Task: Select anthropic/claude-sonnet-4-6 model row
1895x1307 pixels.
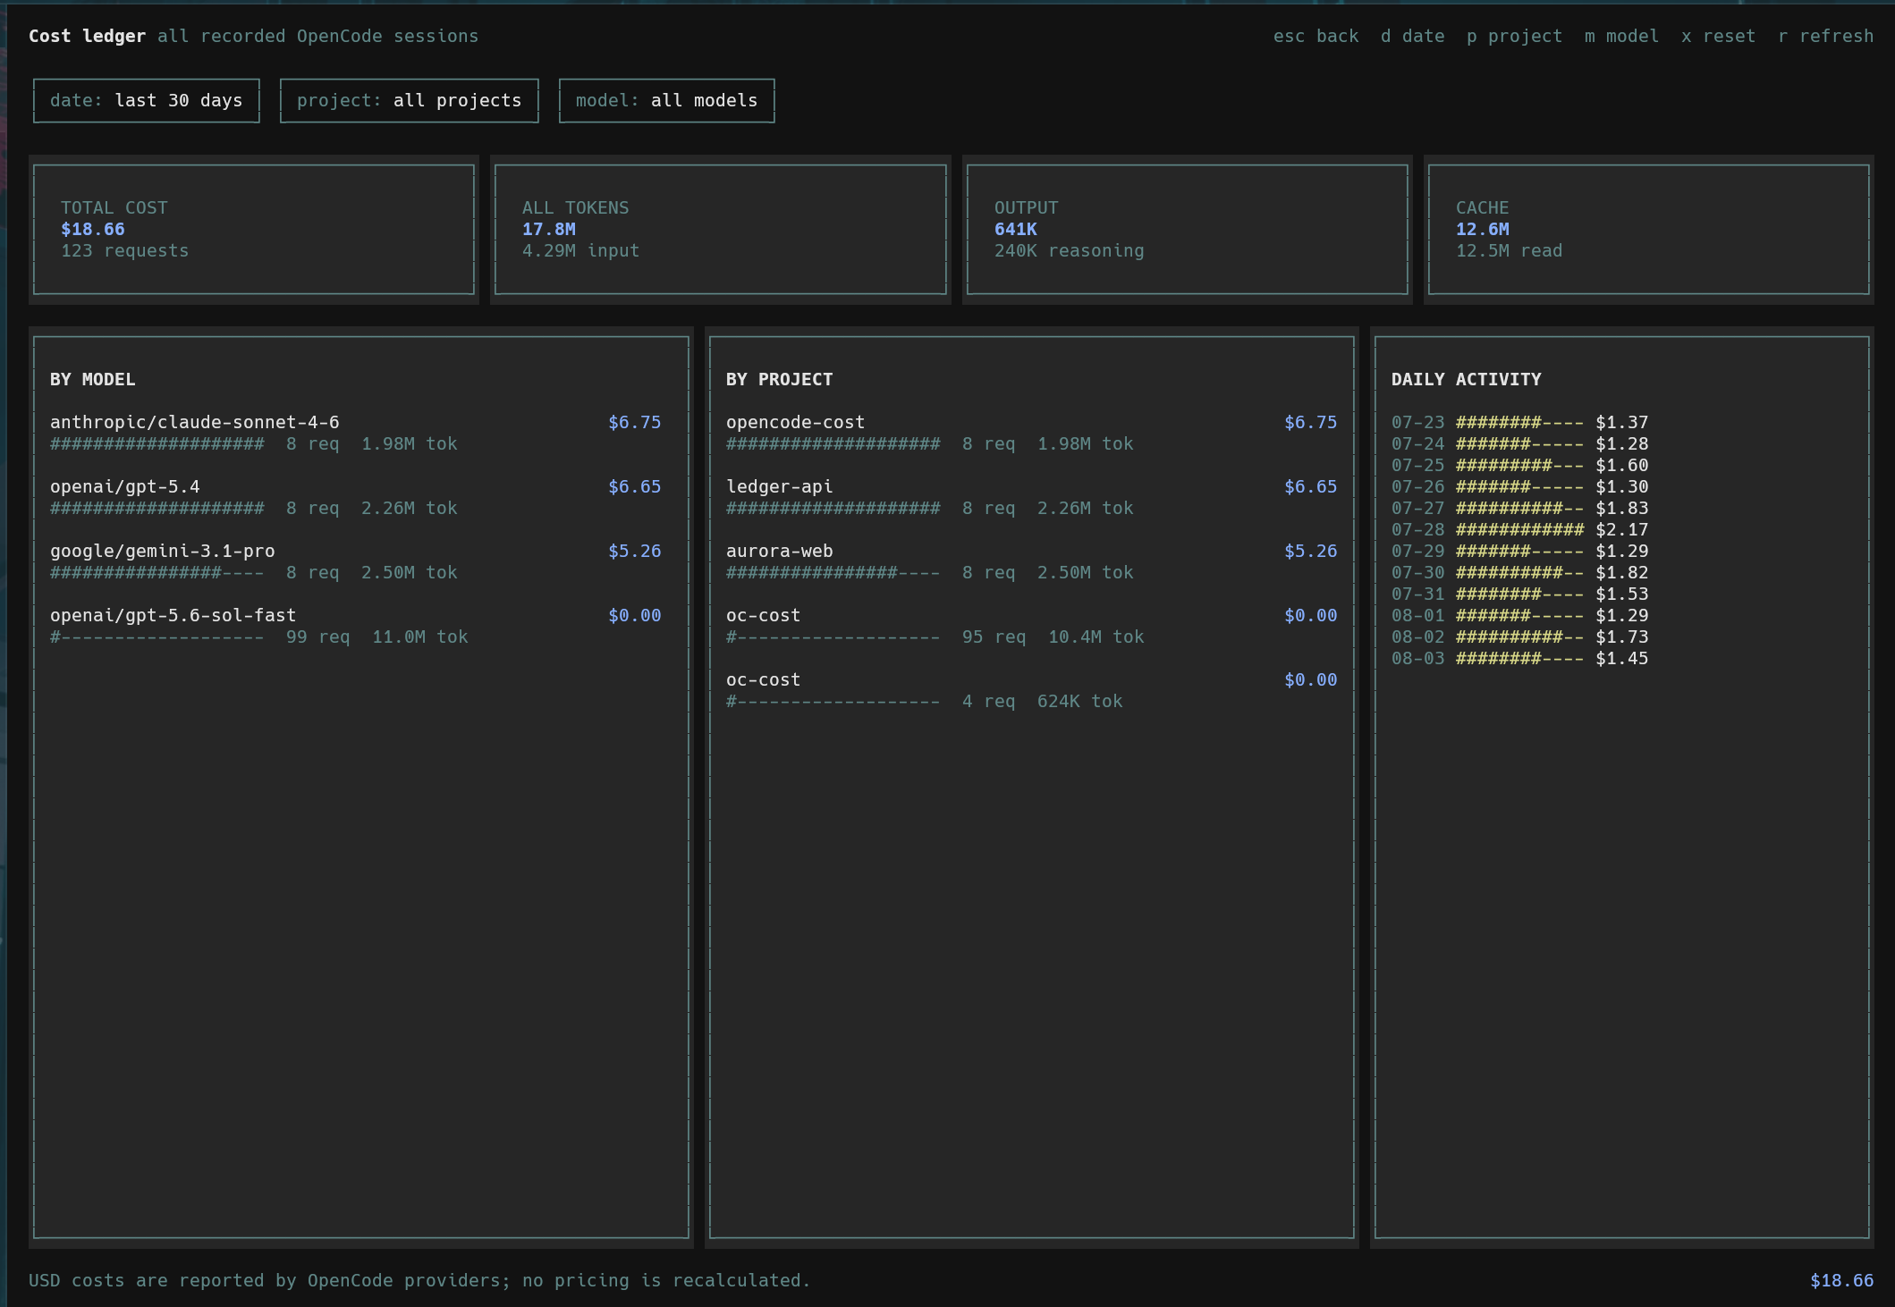Action: pos(356,433)
